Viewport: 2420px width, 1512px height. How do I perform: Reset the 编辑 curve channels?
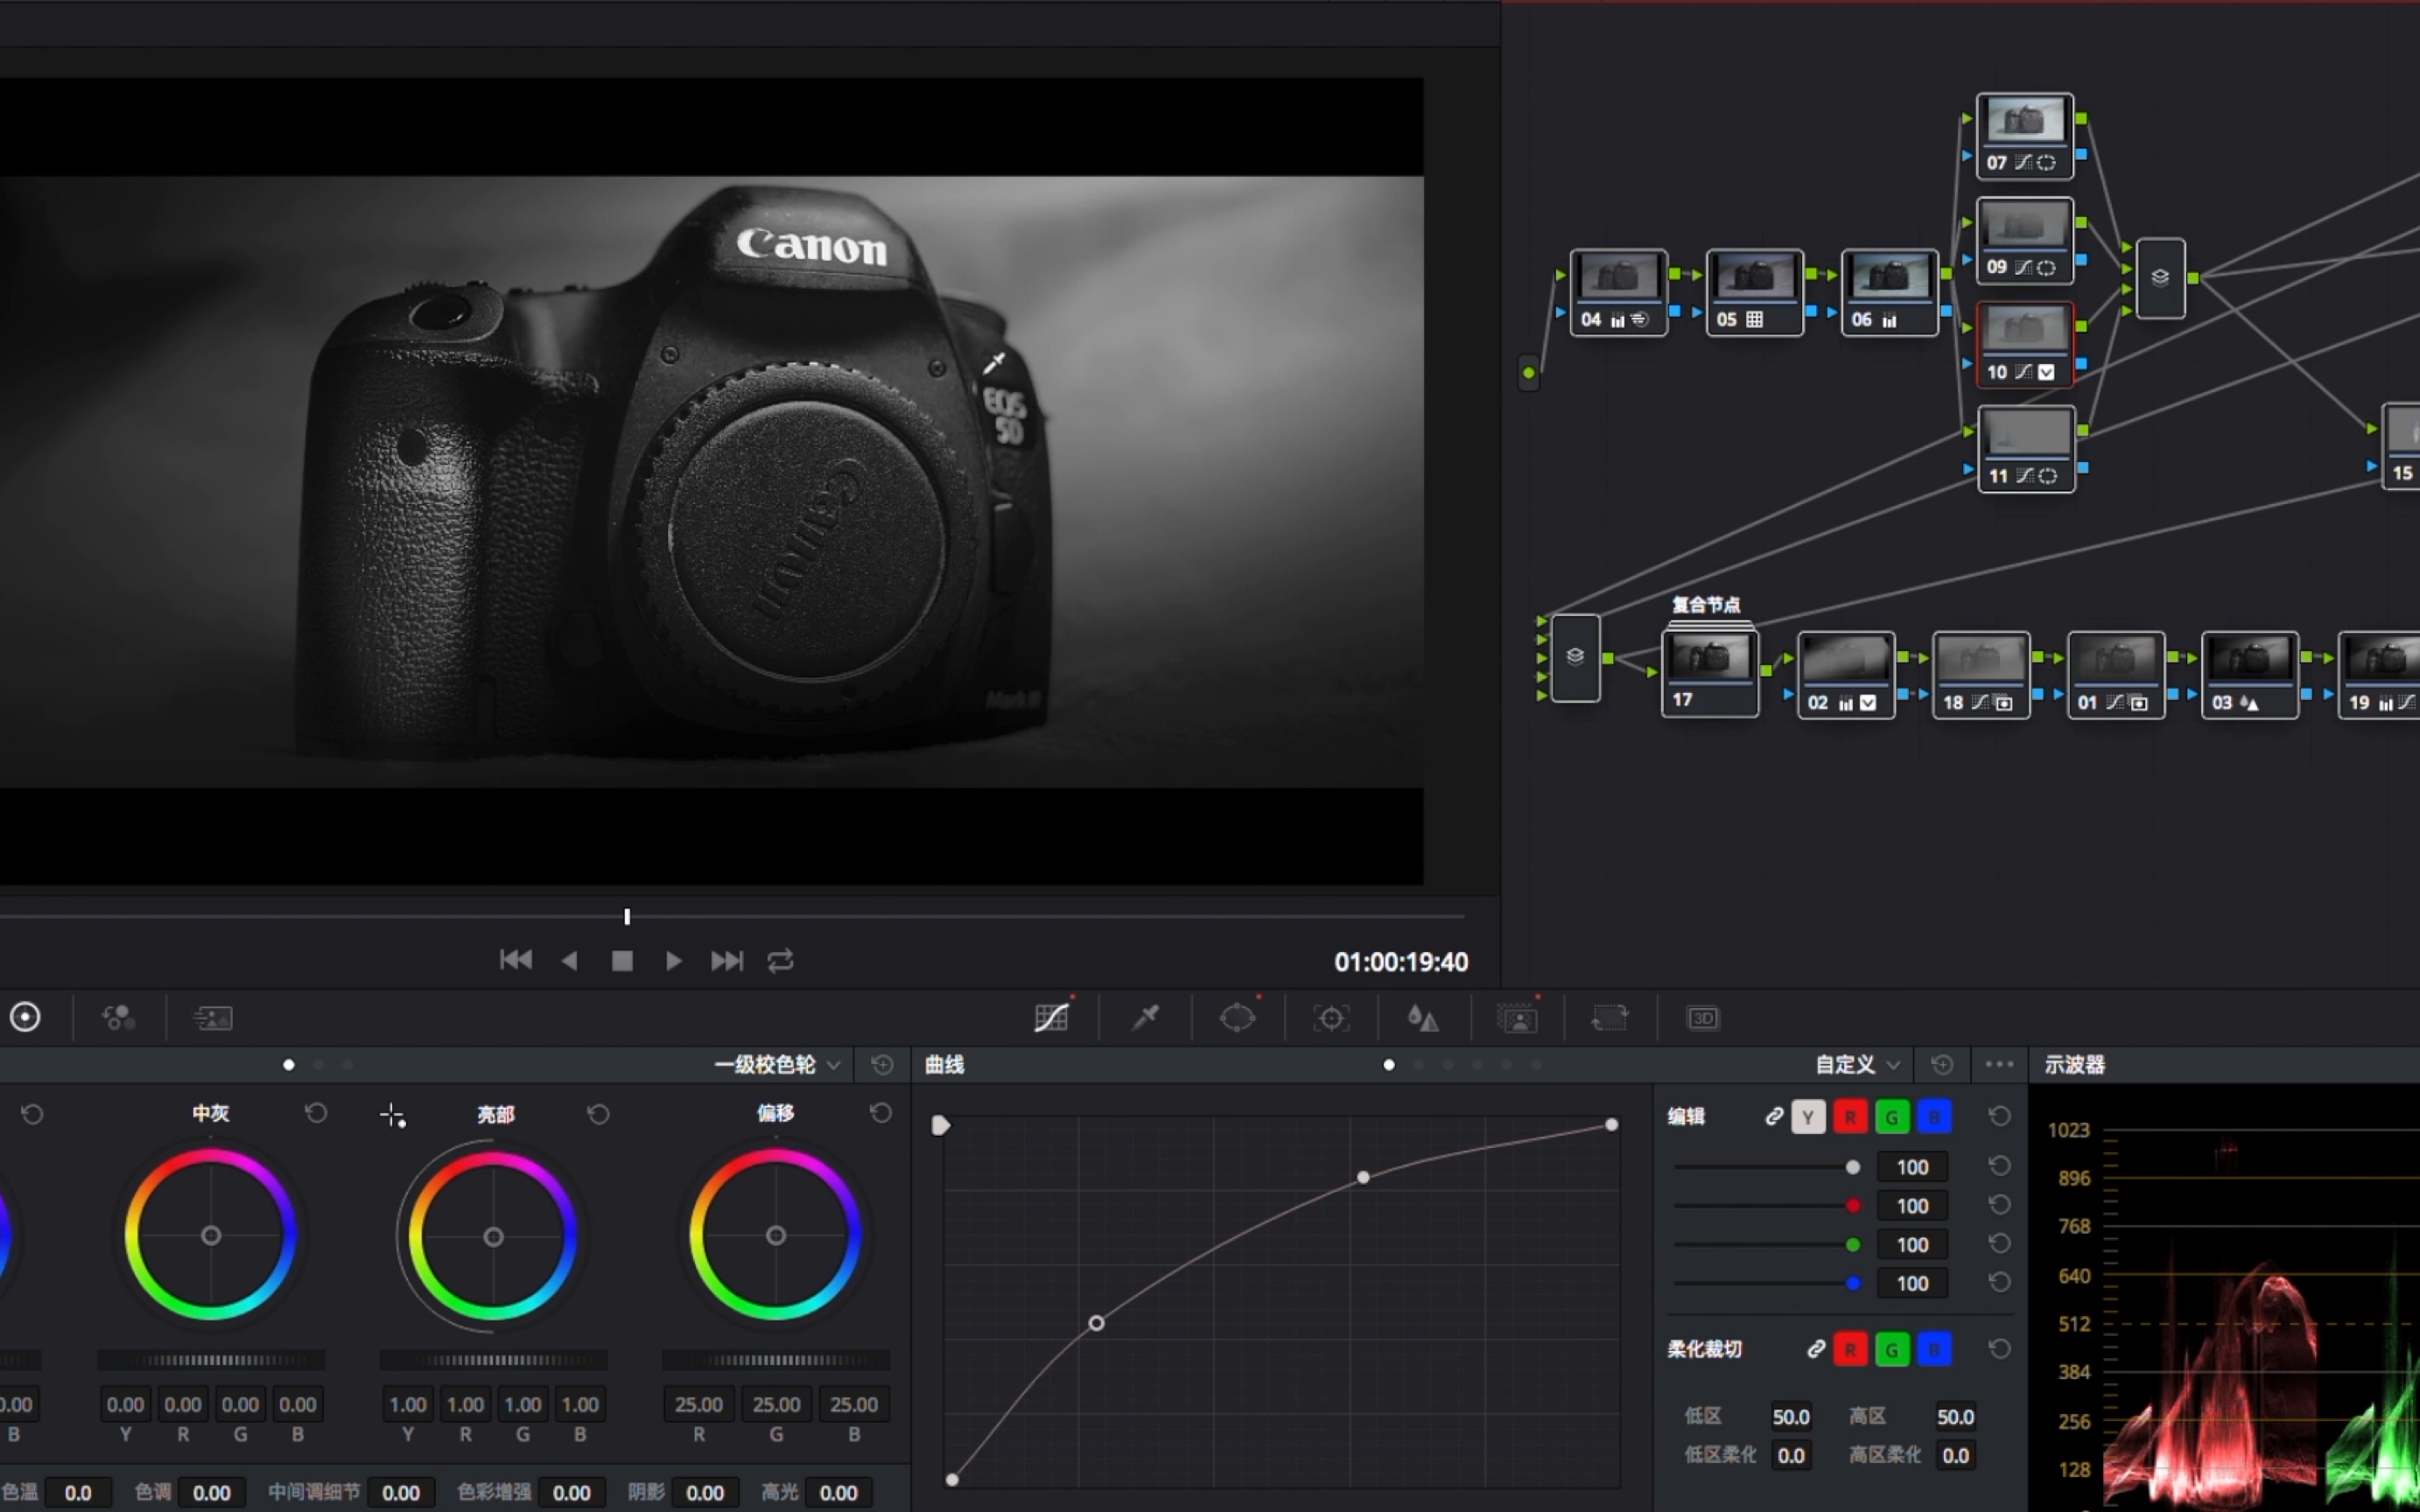1999,1116
